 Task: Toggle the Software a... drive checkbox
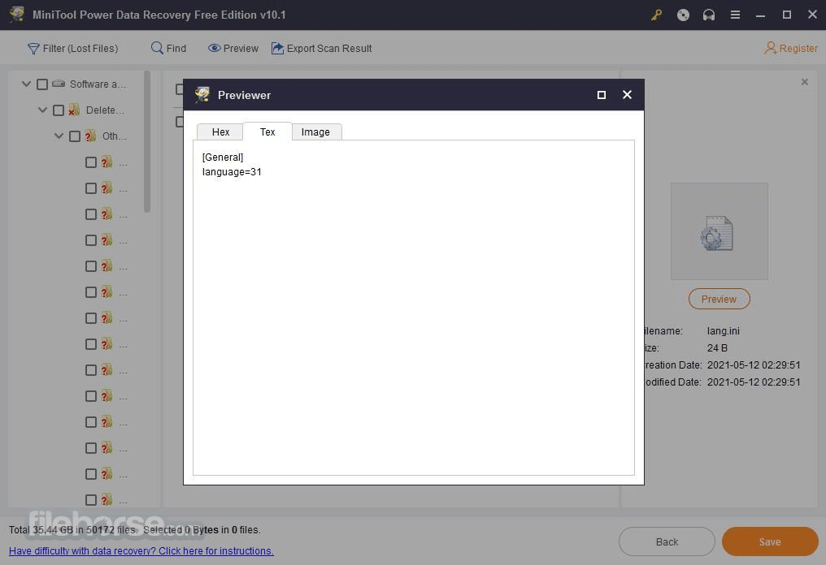tap(42, 84)
